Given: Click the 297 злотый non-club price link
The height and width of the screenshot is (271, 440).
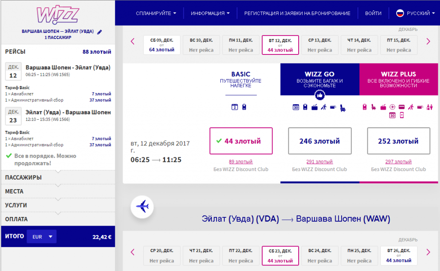Looking at the screenshot, I should [398, 162].
